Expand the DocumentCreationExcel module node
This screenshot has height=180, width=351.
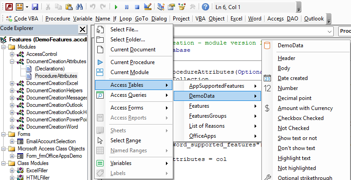coord(12,83)
